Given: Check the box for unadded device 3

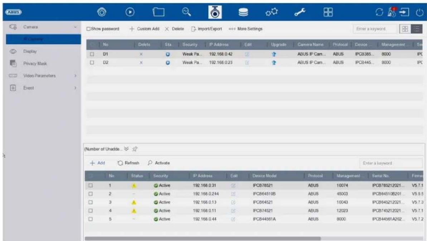Looking at the screenshot, I should 91,202.
